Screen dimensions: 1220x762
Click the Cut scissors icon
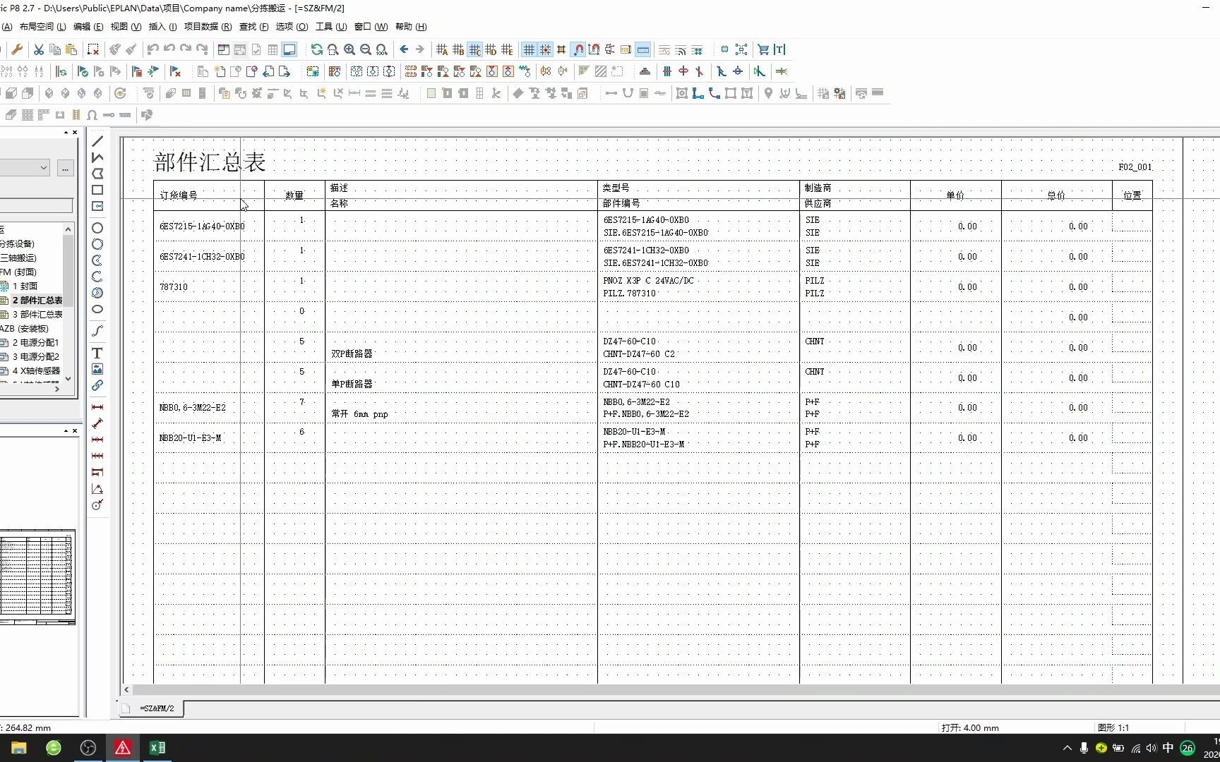pyautogui.click(x=39, y=49)
